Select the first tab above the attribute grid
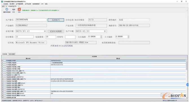189x102 pixels. [x=5, y=54]
